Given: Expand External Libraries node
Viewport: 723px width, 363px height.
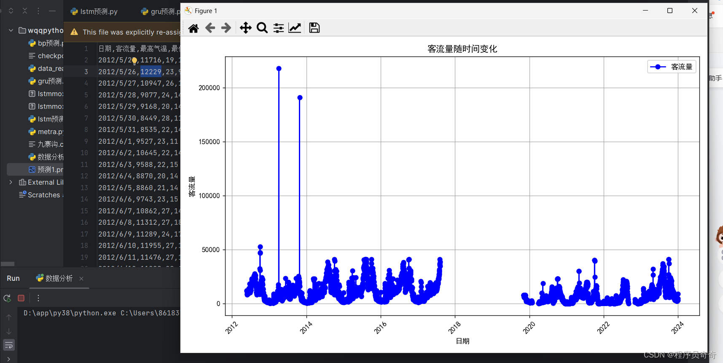Looking at the screenshot, I should click(x=11, y=182).
